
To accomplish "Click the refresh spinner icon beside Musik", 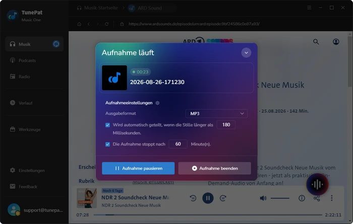I will [56, 44].
